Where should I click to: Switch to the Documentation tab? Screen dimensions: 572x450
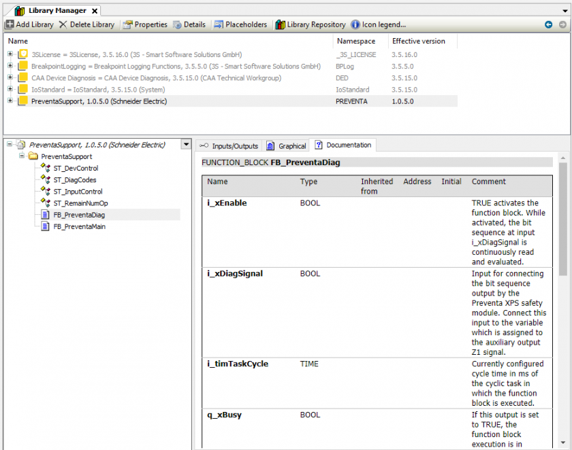coord(343,145)
